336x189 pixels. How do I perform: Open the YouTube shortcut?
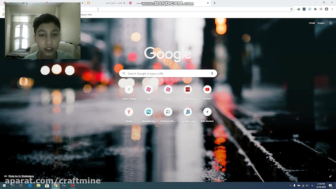coord(207,90)
